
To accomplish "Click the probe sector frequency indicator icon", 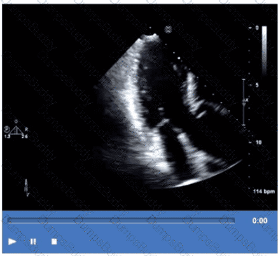I will pos(16,130).
